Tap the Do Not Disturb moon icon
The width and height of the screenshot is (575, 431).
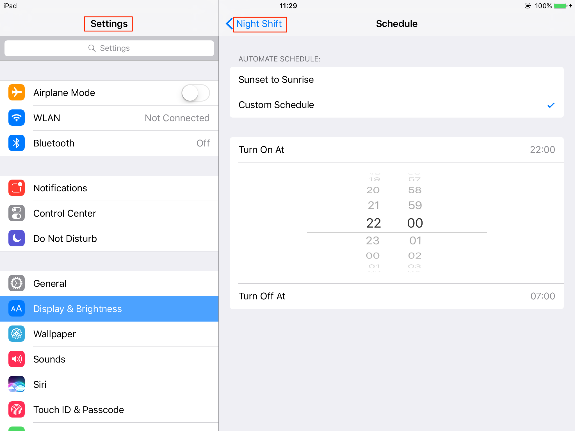17,238
